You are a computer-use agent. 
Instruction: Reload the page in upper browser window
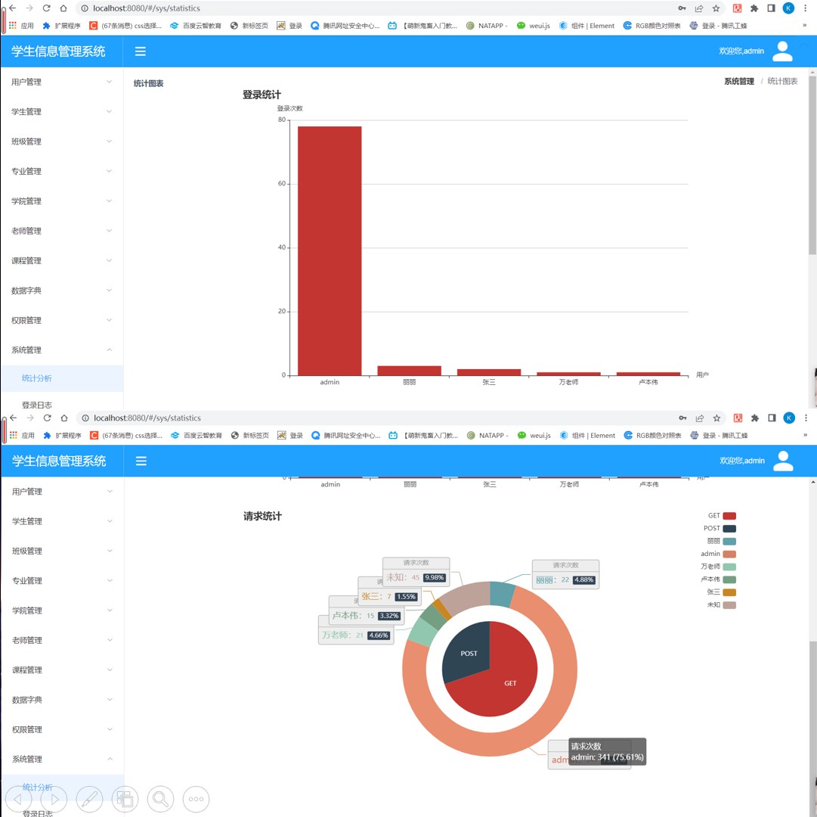(x=46, y=8)
